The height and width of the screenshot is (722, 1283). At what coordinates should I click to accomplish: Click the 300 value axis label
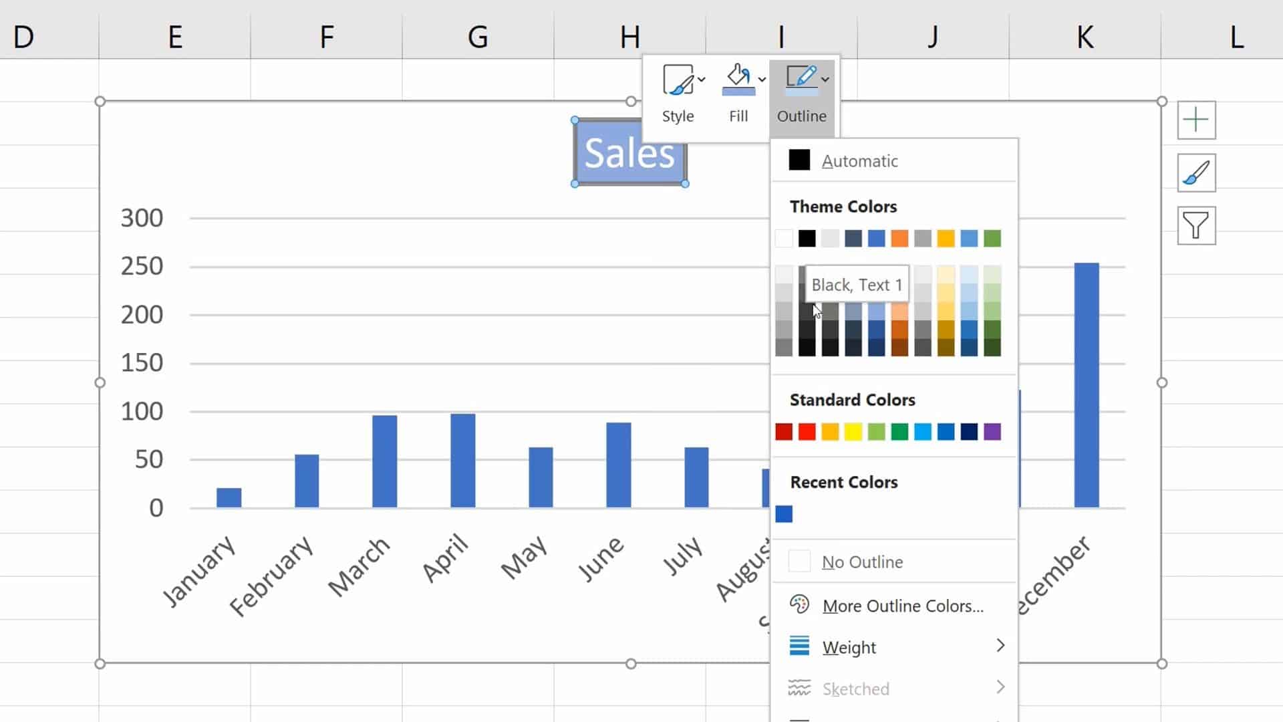click(x=142, y=218)
